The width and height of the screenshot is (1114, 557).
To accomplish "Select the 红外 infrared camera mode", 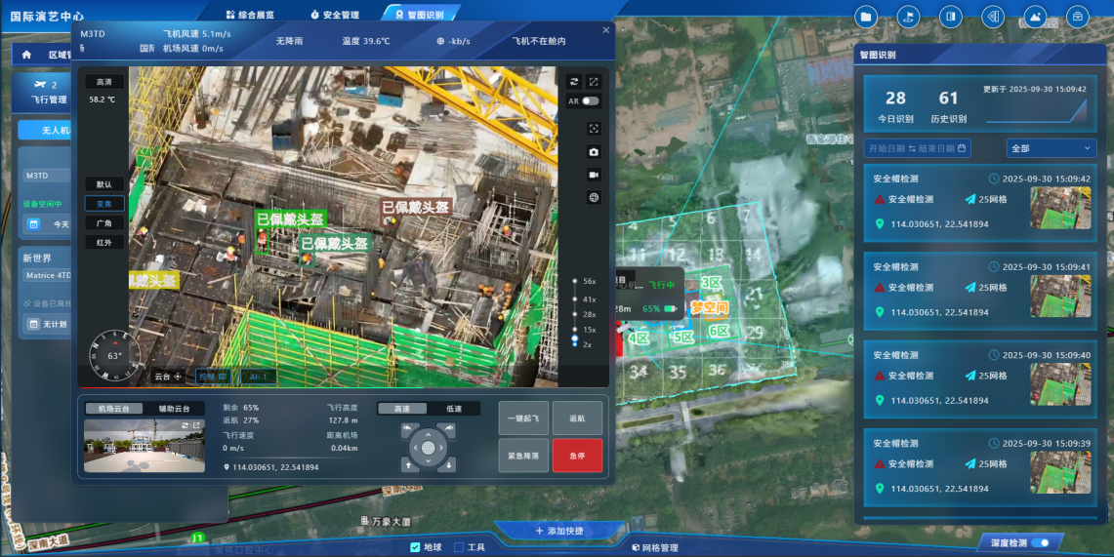I will 103,242.
